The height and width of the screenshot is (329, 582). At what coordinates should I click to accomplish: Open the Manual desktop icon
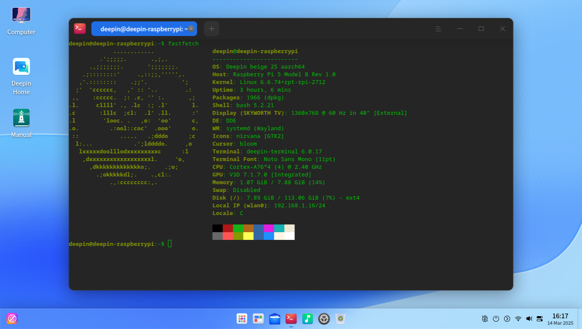[21, 123]
